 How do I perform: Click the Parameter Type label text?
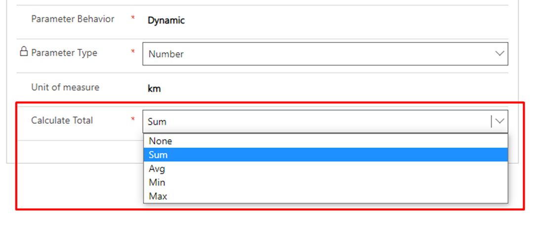[x=64, y=53]
